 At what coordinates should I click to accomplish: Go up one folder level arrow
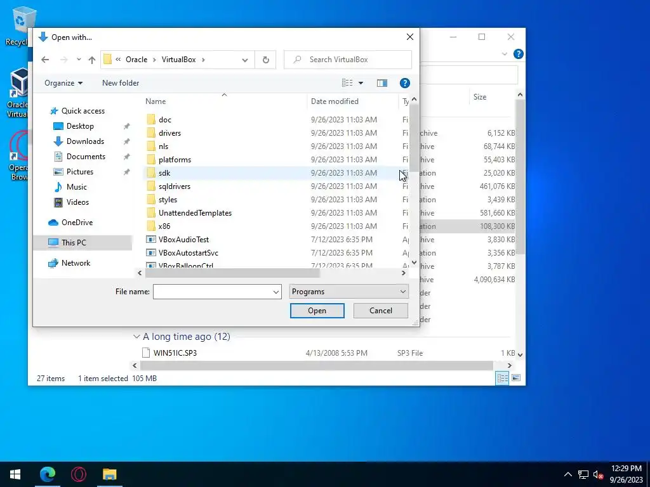[92, 60]
